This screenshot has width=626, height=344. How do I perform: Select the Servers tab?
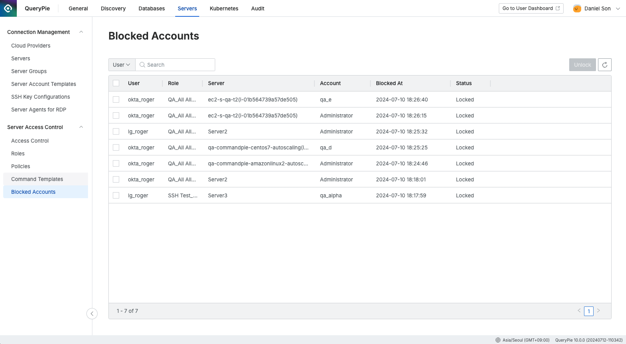(187, 8)
